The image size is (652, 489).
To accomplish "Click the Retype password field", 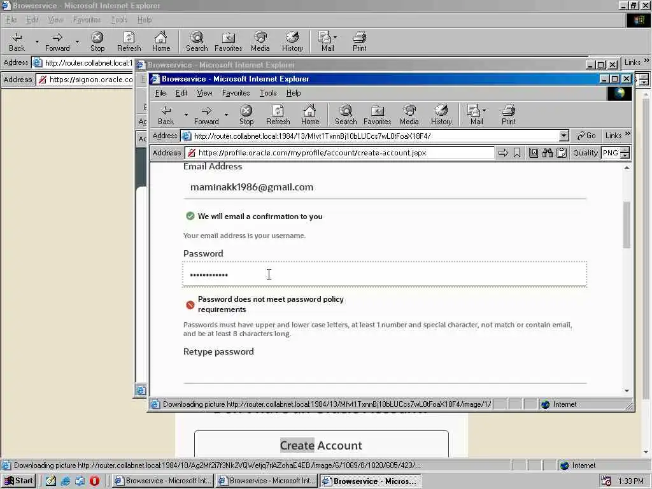I will pyautogui.click(x=384, y=371).
